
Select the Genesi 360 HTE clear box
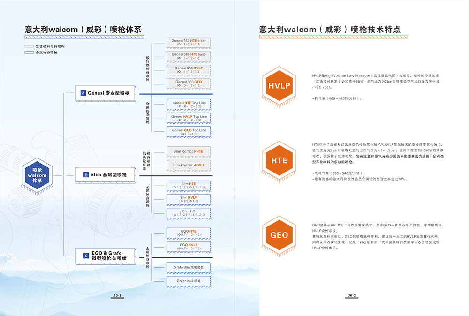click(188, 43)
